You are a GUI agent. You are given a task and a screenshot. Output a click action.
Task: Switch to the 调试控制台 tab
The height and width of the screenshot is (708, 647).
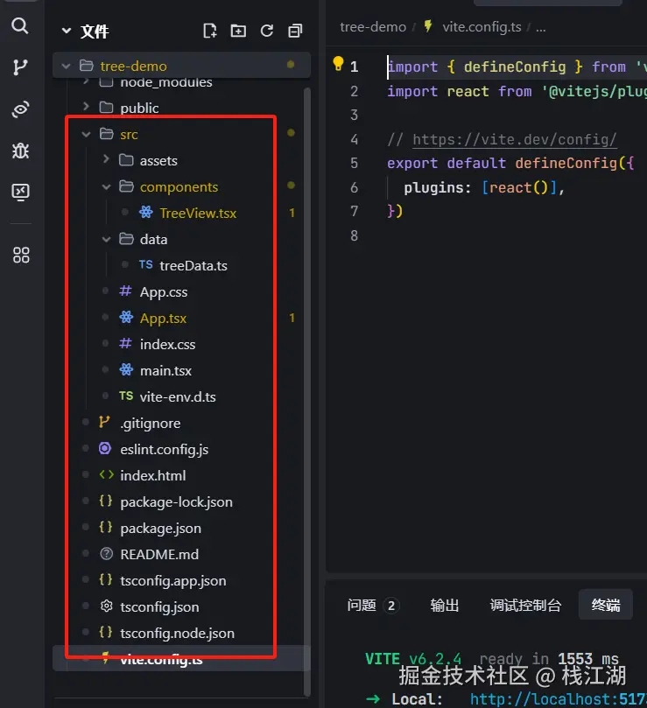525,605
